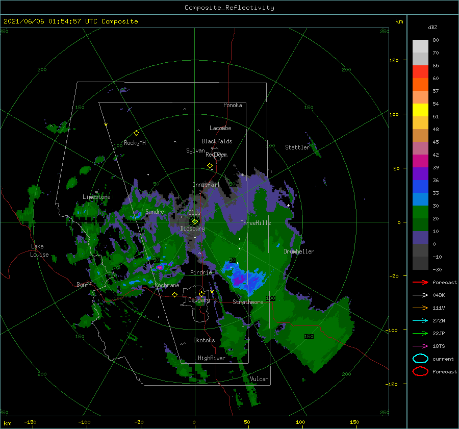Select the orange 111V arrow icon
The image size is (459, 429).
tap(420, 308)
